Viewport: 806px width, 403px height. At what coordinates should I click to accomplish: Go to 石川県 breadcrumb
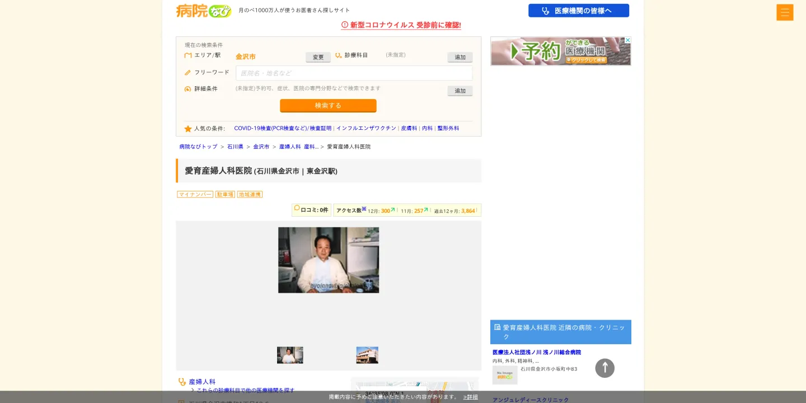[235, 147]
